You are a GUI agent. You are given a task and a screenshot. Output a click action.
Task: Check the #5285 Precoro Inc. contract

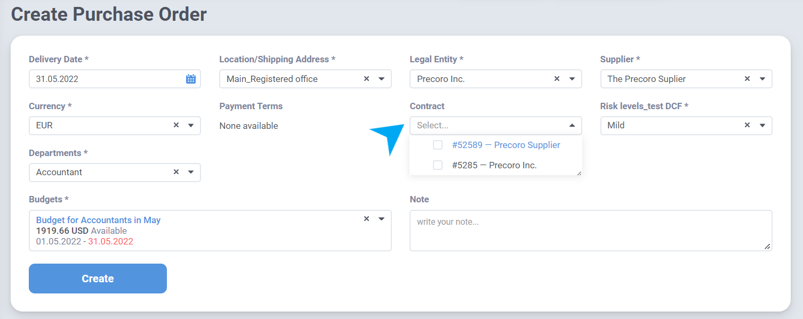pos(438,165)
